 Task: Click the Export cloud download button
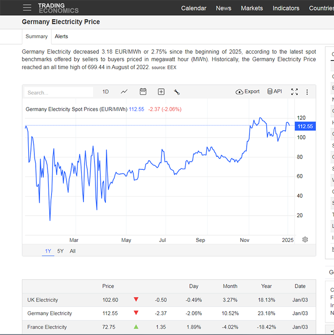247,92
